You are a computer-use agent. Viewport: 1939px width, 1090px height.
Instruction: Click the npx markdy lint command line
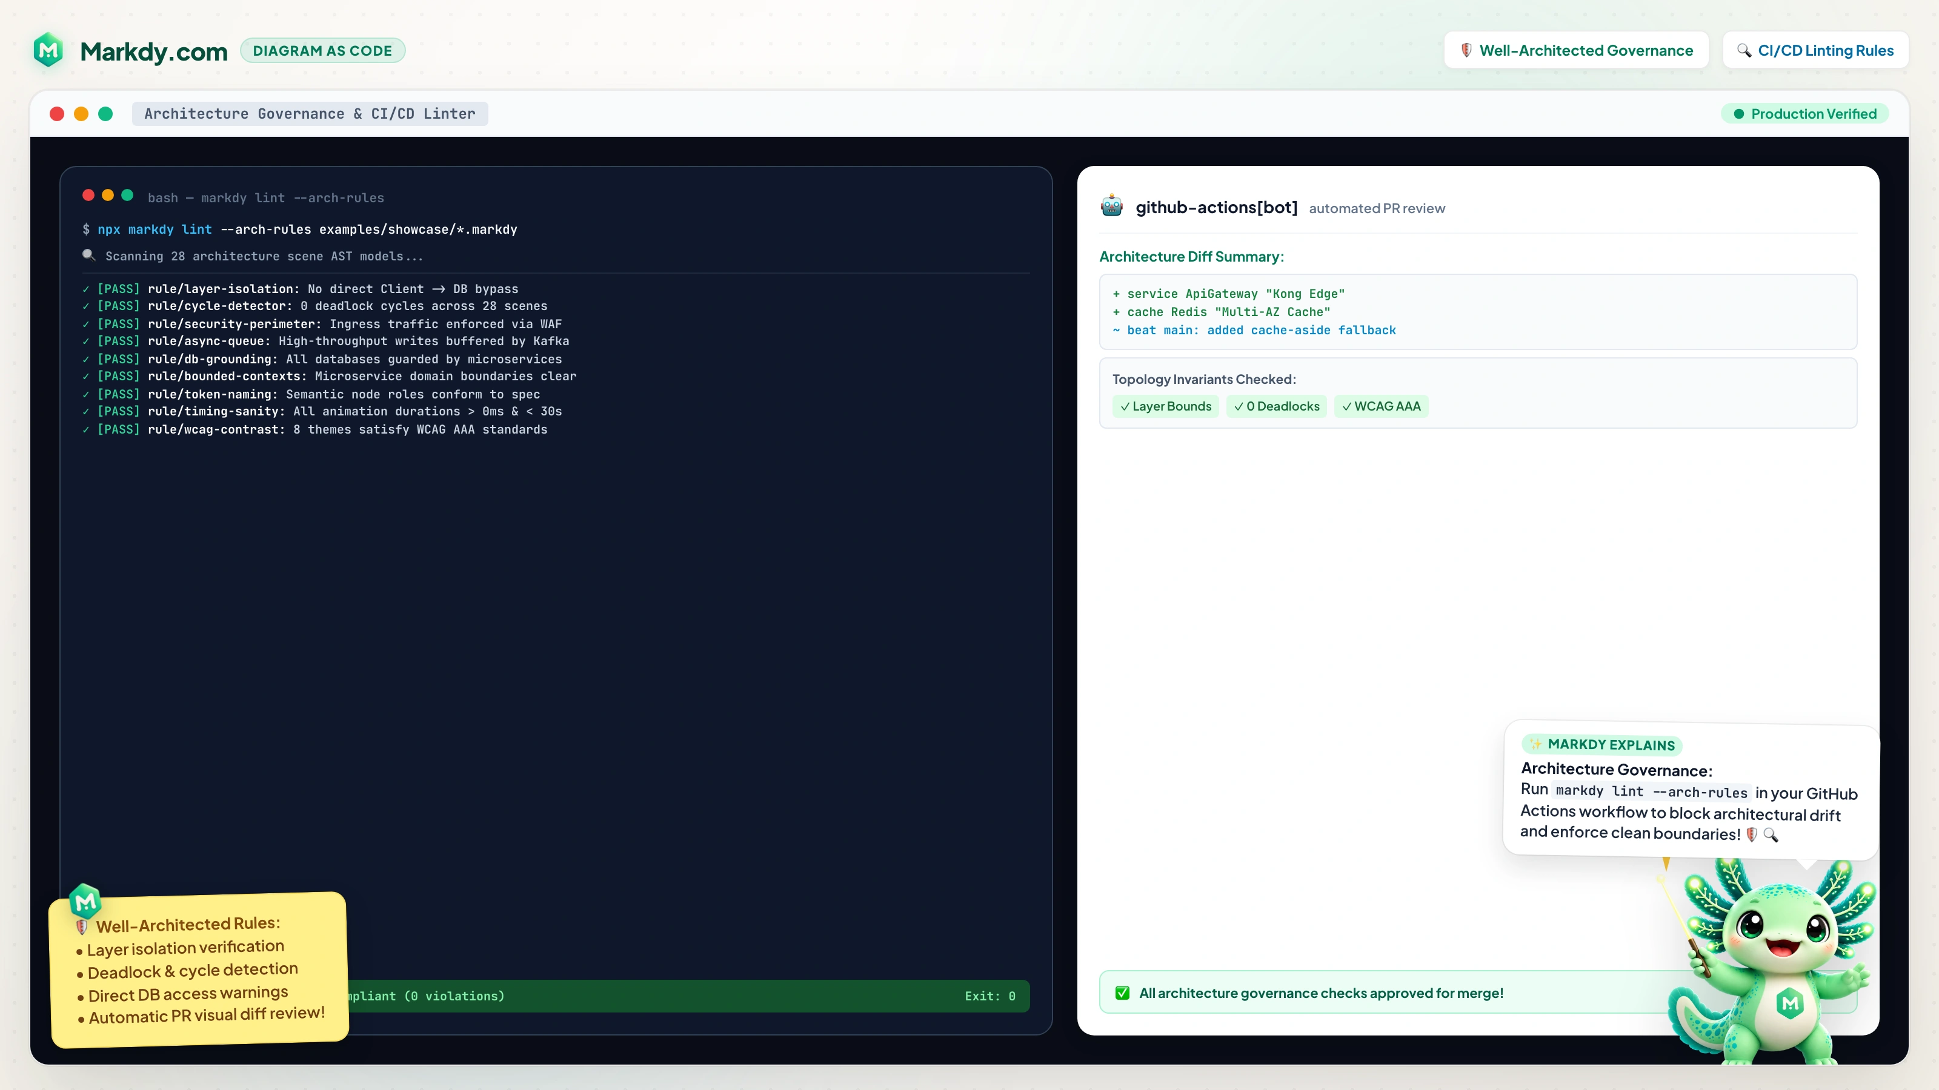[x=299, y=230]
